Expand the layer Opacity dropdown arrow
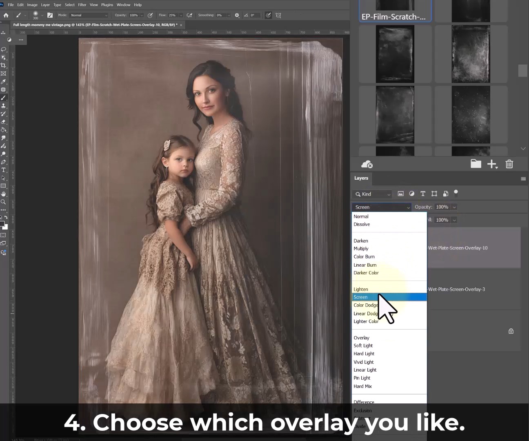This screenshot has width=529, height=441. tap(454, 207)
